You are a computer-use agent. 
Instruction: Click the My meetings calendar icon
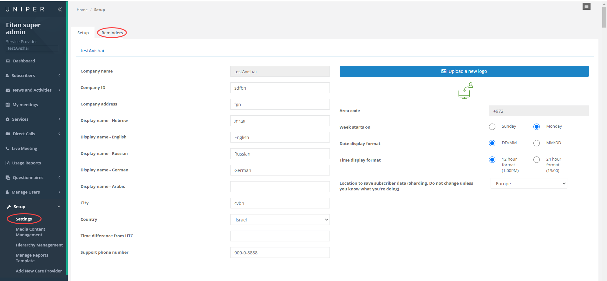tap(8, 105)
